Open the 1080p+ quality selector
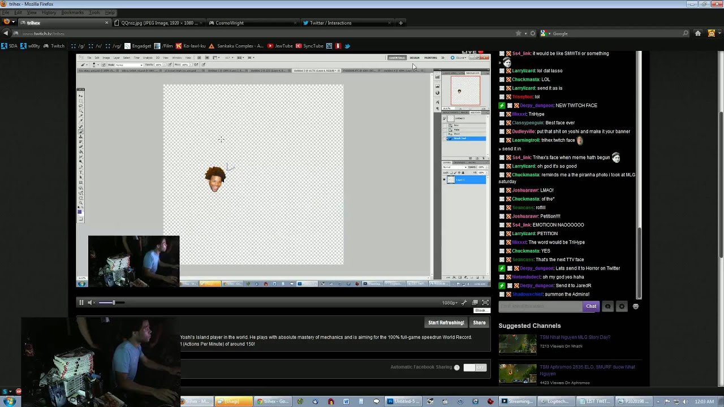The image size is (724, 407). [450, 303]
